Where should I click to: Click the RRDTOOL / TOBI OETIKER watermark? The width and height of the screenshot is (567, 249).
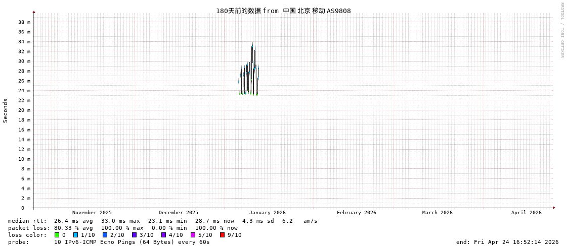[x=562, y=30]
